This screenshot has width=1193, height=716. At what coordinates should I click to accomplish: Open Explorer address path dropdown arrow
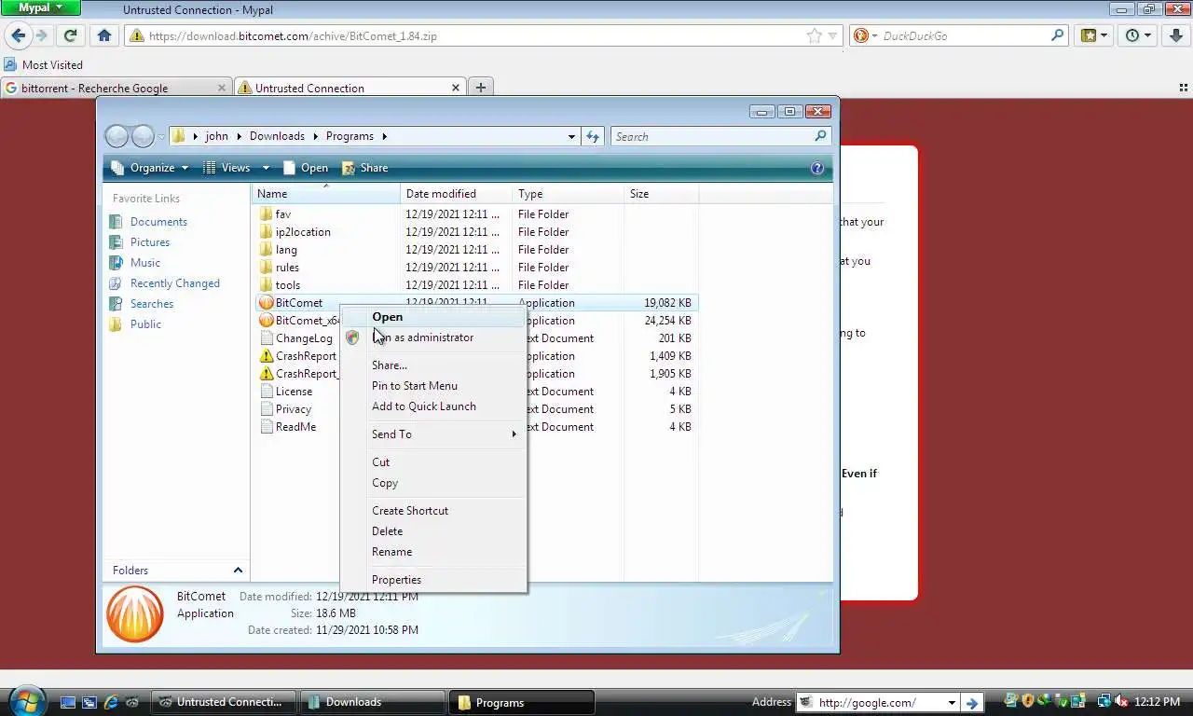click(x=571, y=136)
